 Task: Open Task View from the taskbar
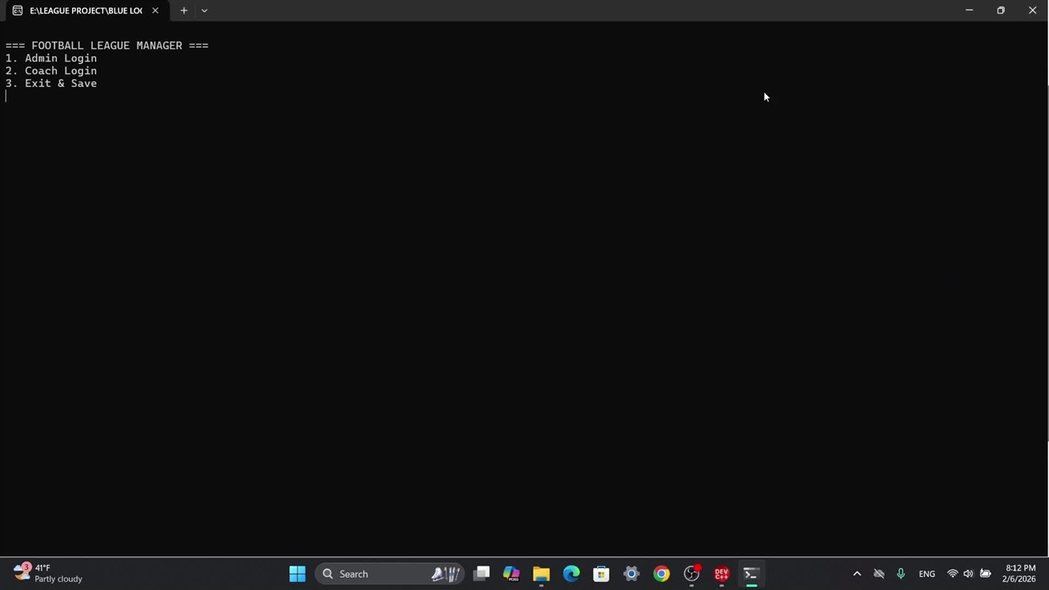click(x=482, y=574)
